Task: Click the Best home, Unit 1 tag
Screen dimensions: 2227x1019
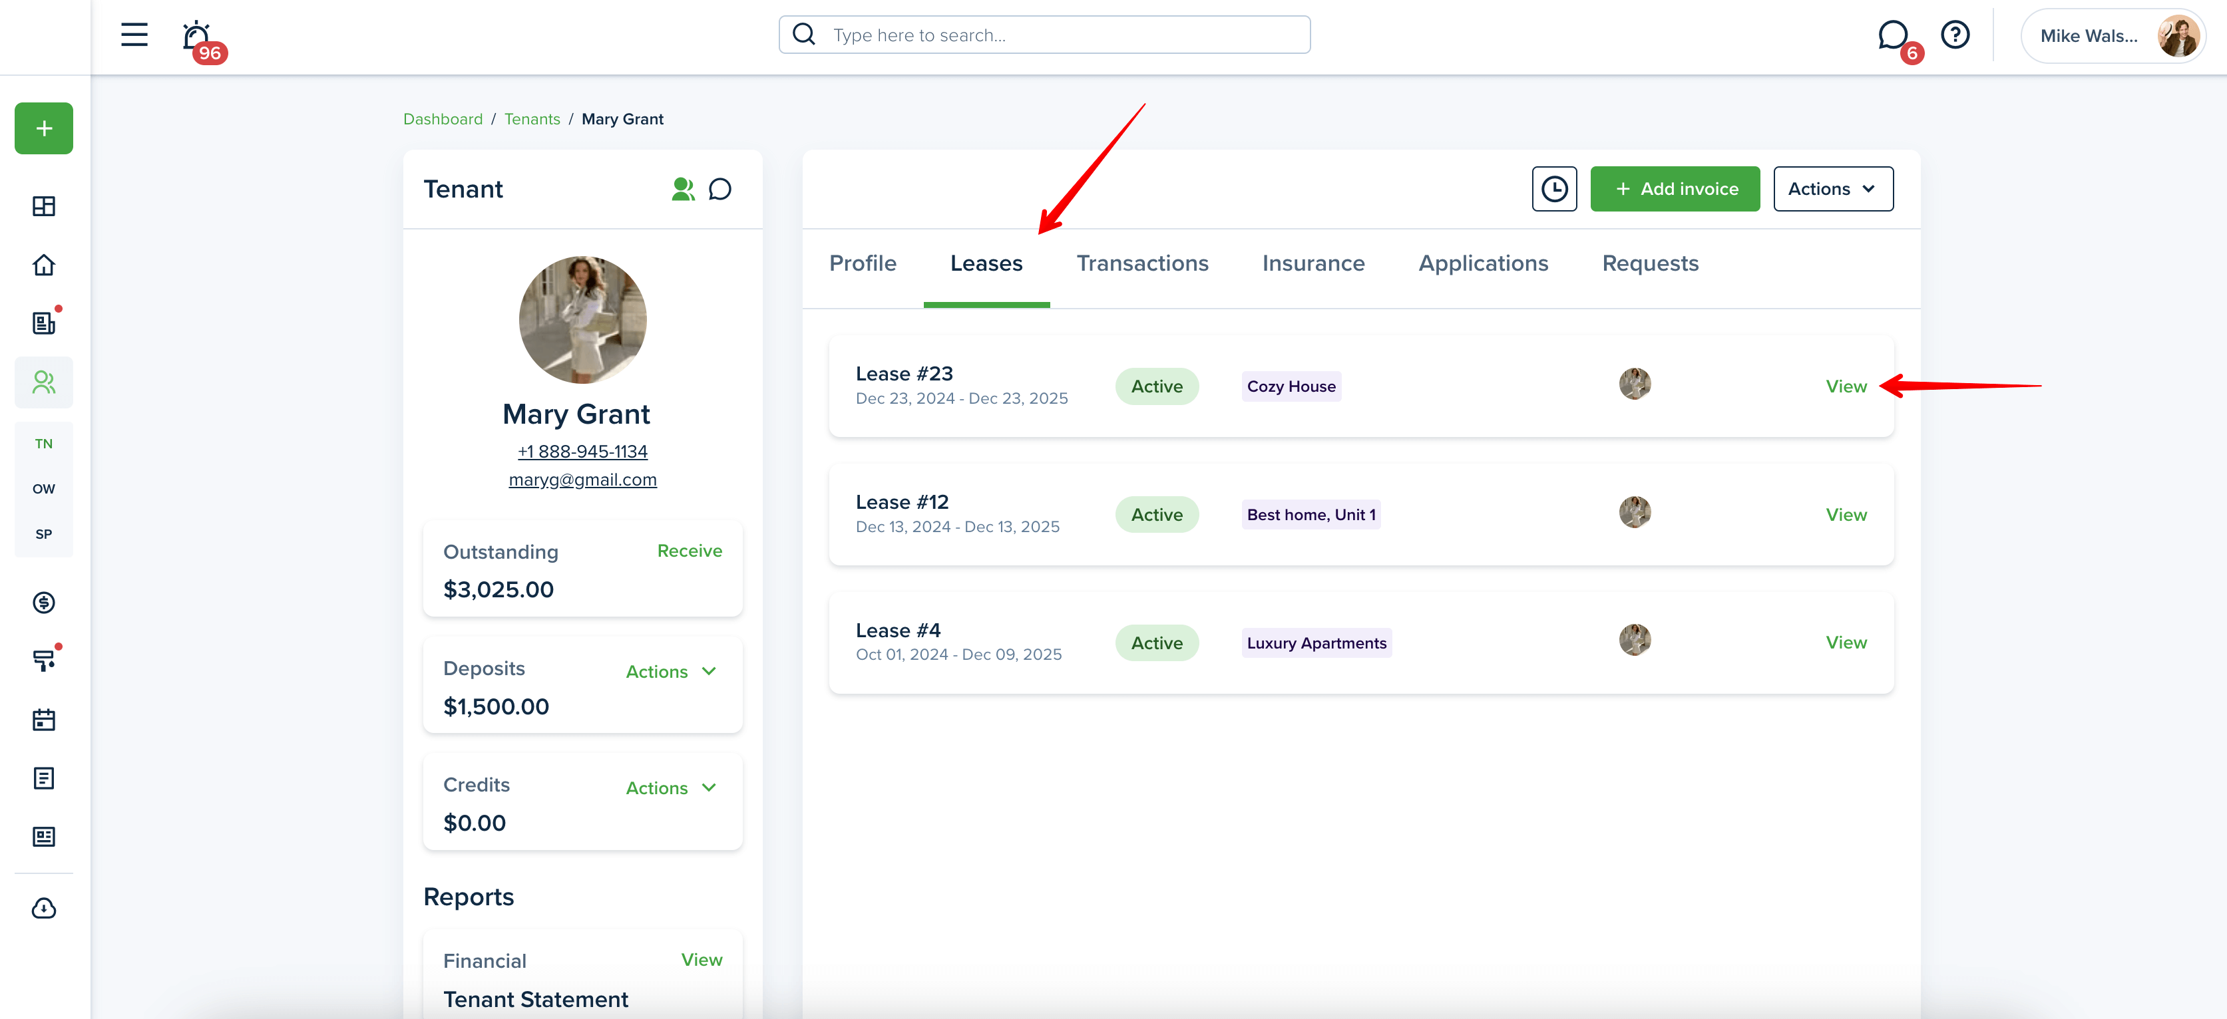Action: coord(1311,514)
